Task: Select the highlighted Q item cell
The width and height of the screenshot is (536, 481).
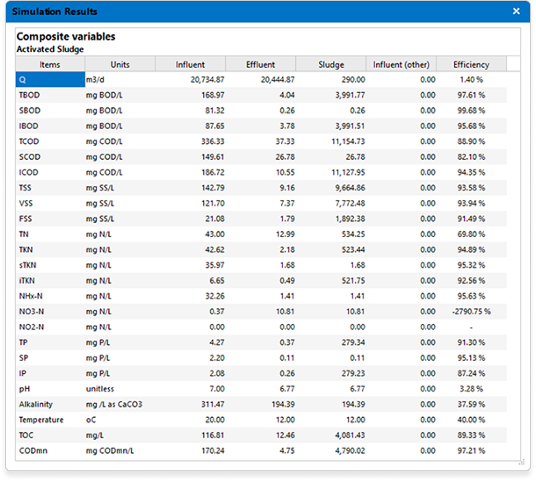Action: coord(50,79)
